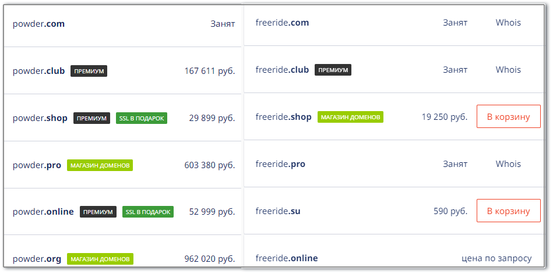Click МАГАЗИН ДОМЕНОВ badge beside powder.pro
This screenshot has height=274, width=553.
pos(100,165)
